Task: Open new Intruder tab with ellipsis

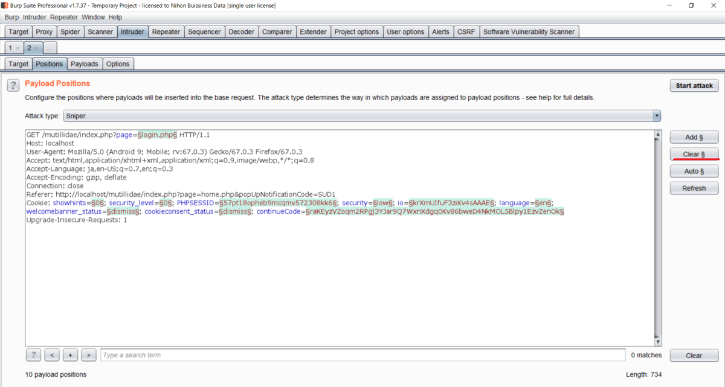Action: (50, 48)
